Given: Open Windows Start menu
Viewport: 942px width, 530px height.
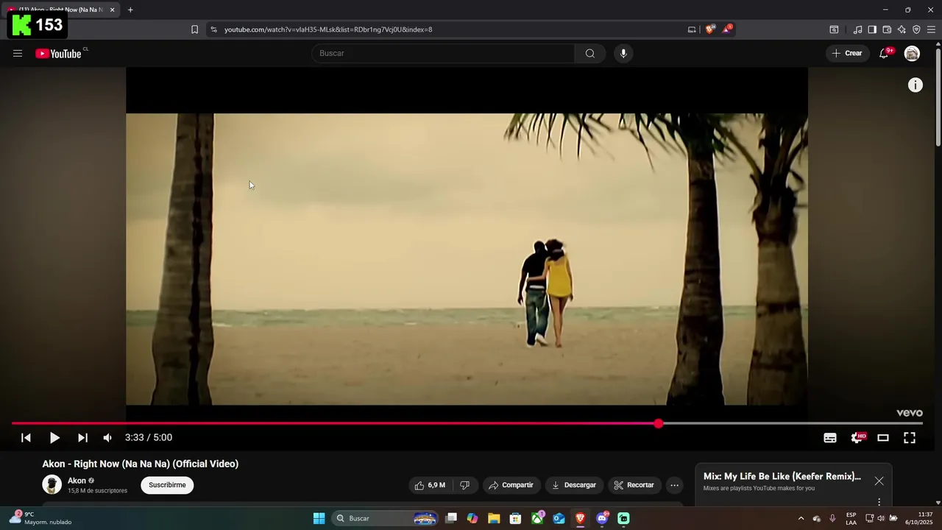Looking at the screenshot, I should coord(319,518).
